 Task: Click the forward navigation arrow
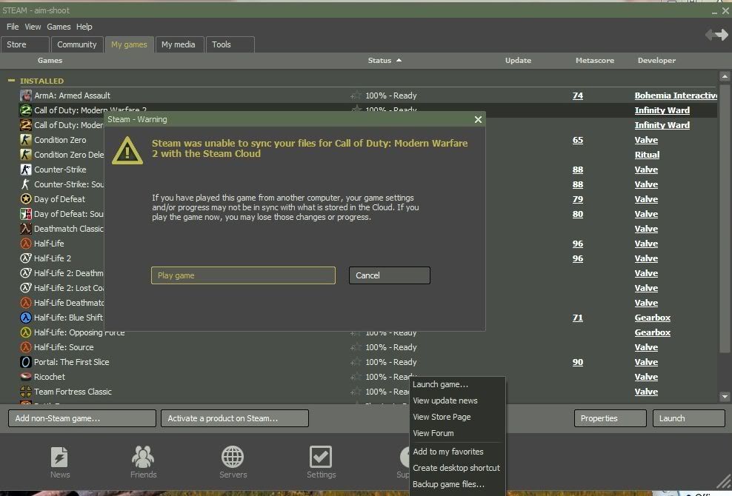[x=722, y=34]
